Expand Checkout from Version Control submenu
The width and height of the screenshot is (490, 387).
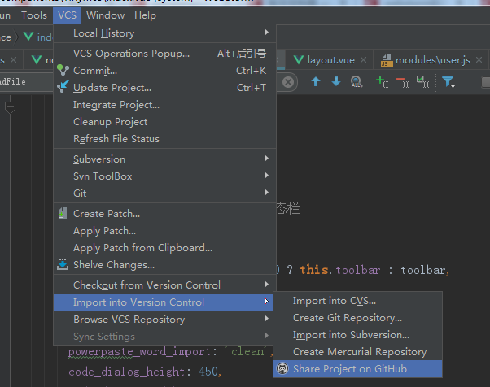click(x=164, y=285)
